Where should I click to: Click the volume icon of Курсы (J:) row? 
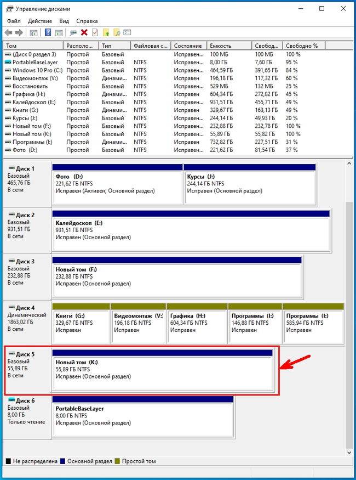tap(8, 118)
